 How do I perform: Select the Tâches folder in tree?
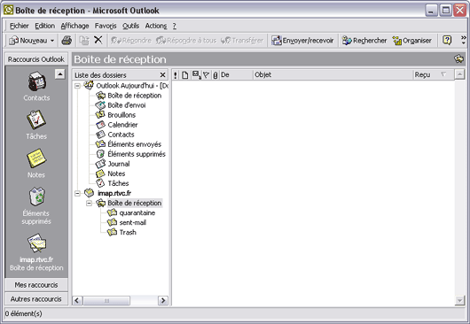113,183
